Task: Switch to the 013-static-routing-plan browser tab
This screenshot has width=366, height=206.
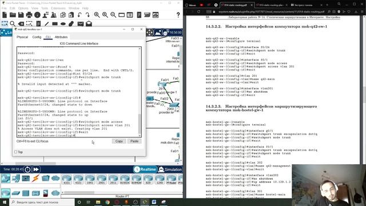Action: (271, 5)
